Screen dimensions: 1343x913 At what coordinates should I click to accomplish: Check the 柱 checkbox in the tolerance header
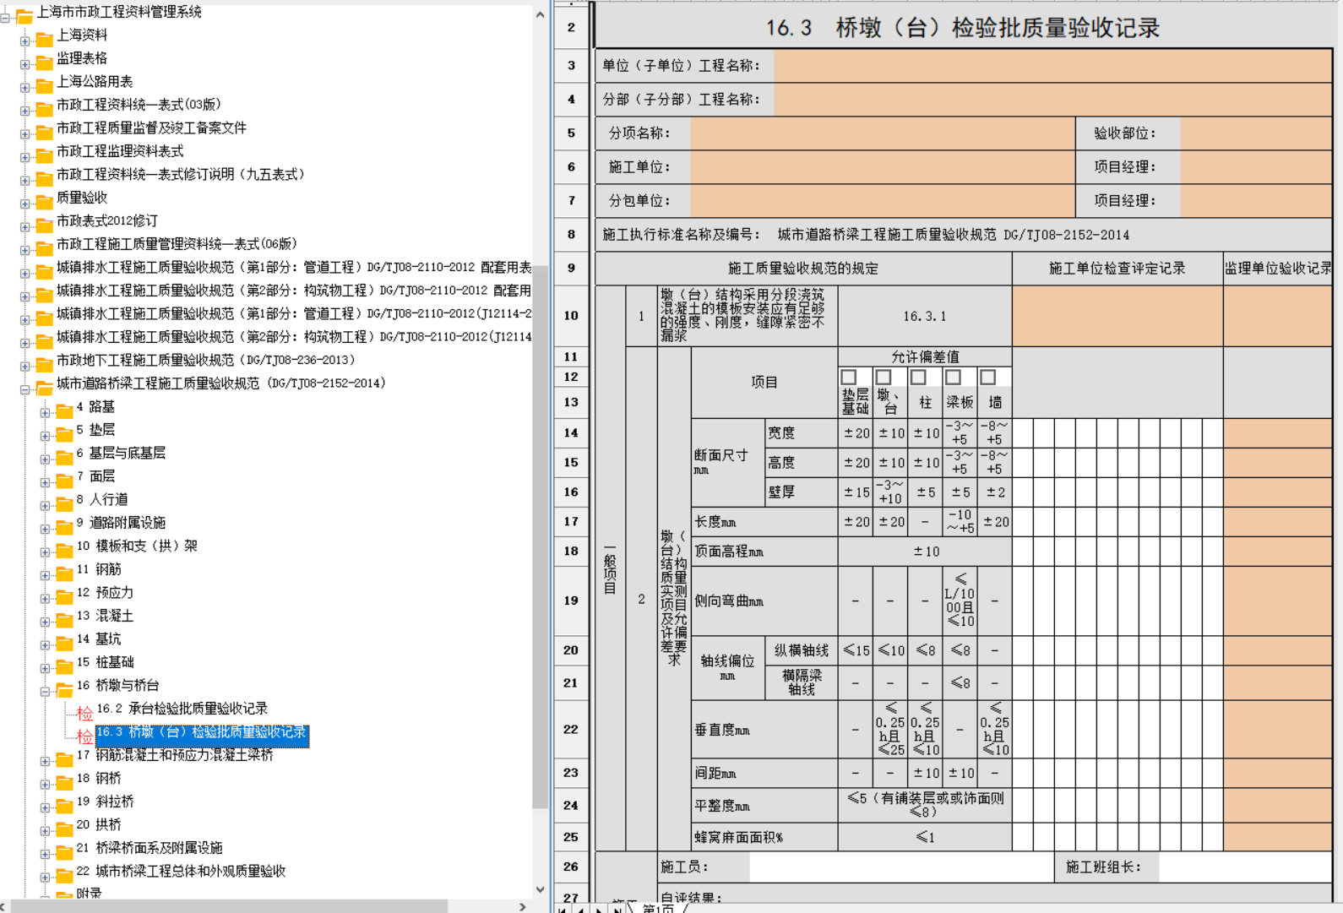point(918,378)
